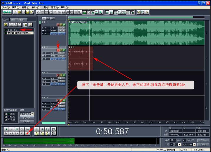This screenshot has height=152, width=211.
Task: Toggle the waveform (波形) file type checkbox
Action: 6,114
